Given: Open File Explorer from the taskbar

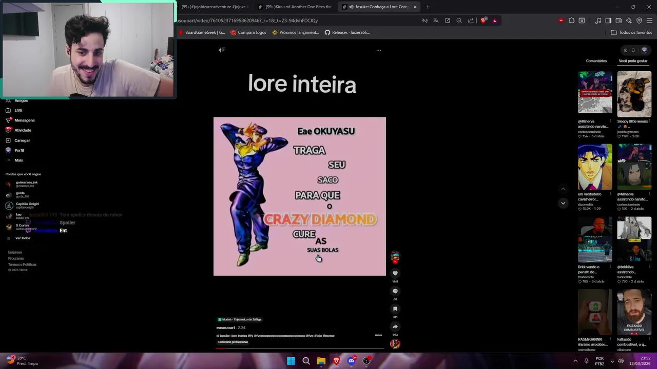Looking at the screenshot, I should [x=321, y=361].
